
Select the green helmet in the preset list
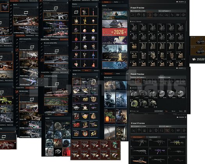tap(134, 103)
